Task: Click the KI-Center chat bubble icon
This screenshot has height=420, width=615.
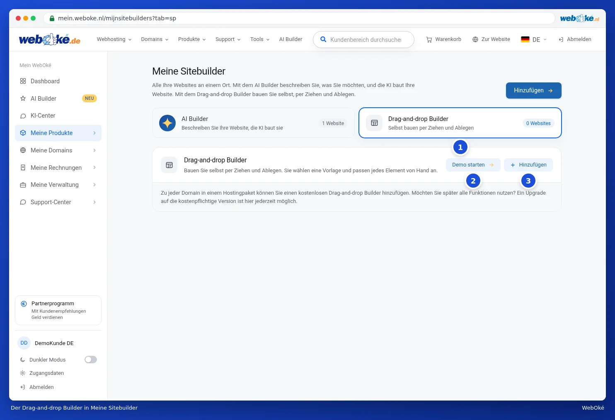Action: (23, 116)
